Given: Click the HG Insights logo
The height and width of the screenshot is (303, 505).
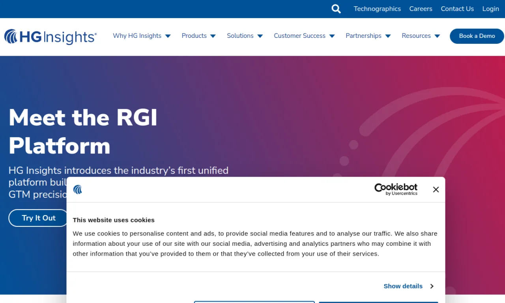Looking at the screenshot, I should pyautogui.click(x=50, y=37).
